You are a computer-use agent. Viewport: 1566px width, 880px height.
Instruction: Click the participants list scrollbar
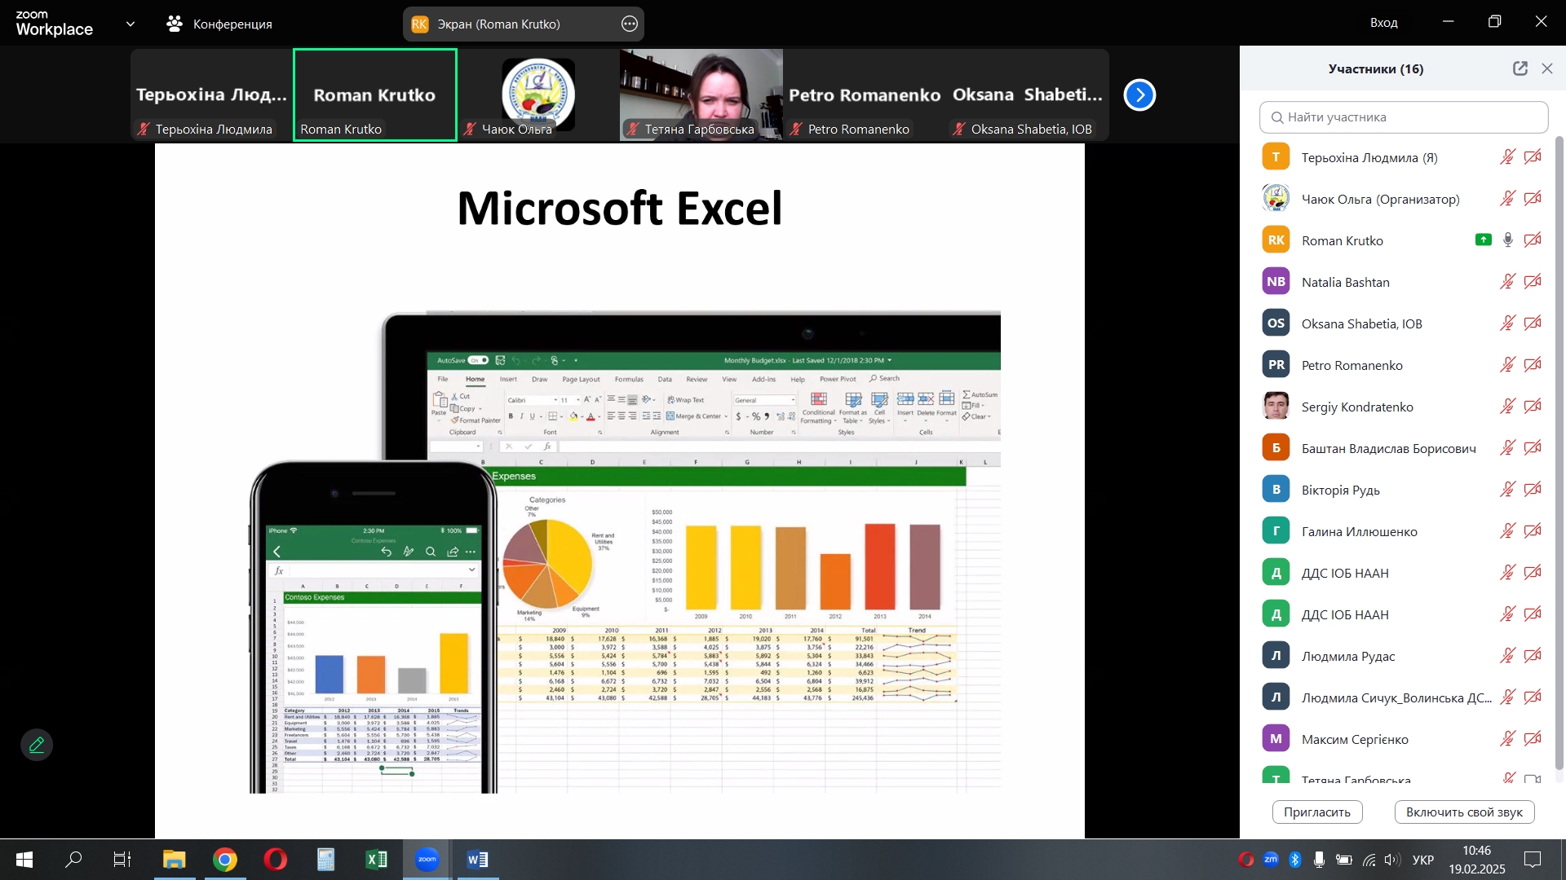[1559, 452]
